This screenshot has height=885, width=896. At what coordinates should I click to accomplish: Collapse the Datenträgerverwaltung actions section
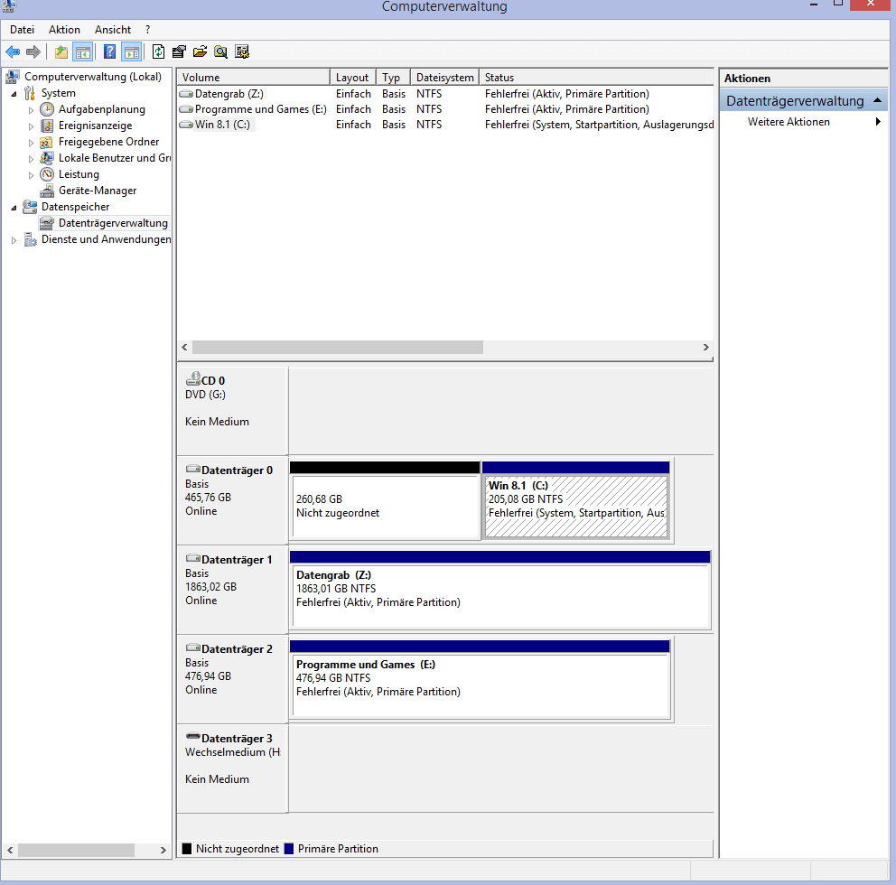pos(877,100)
